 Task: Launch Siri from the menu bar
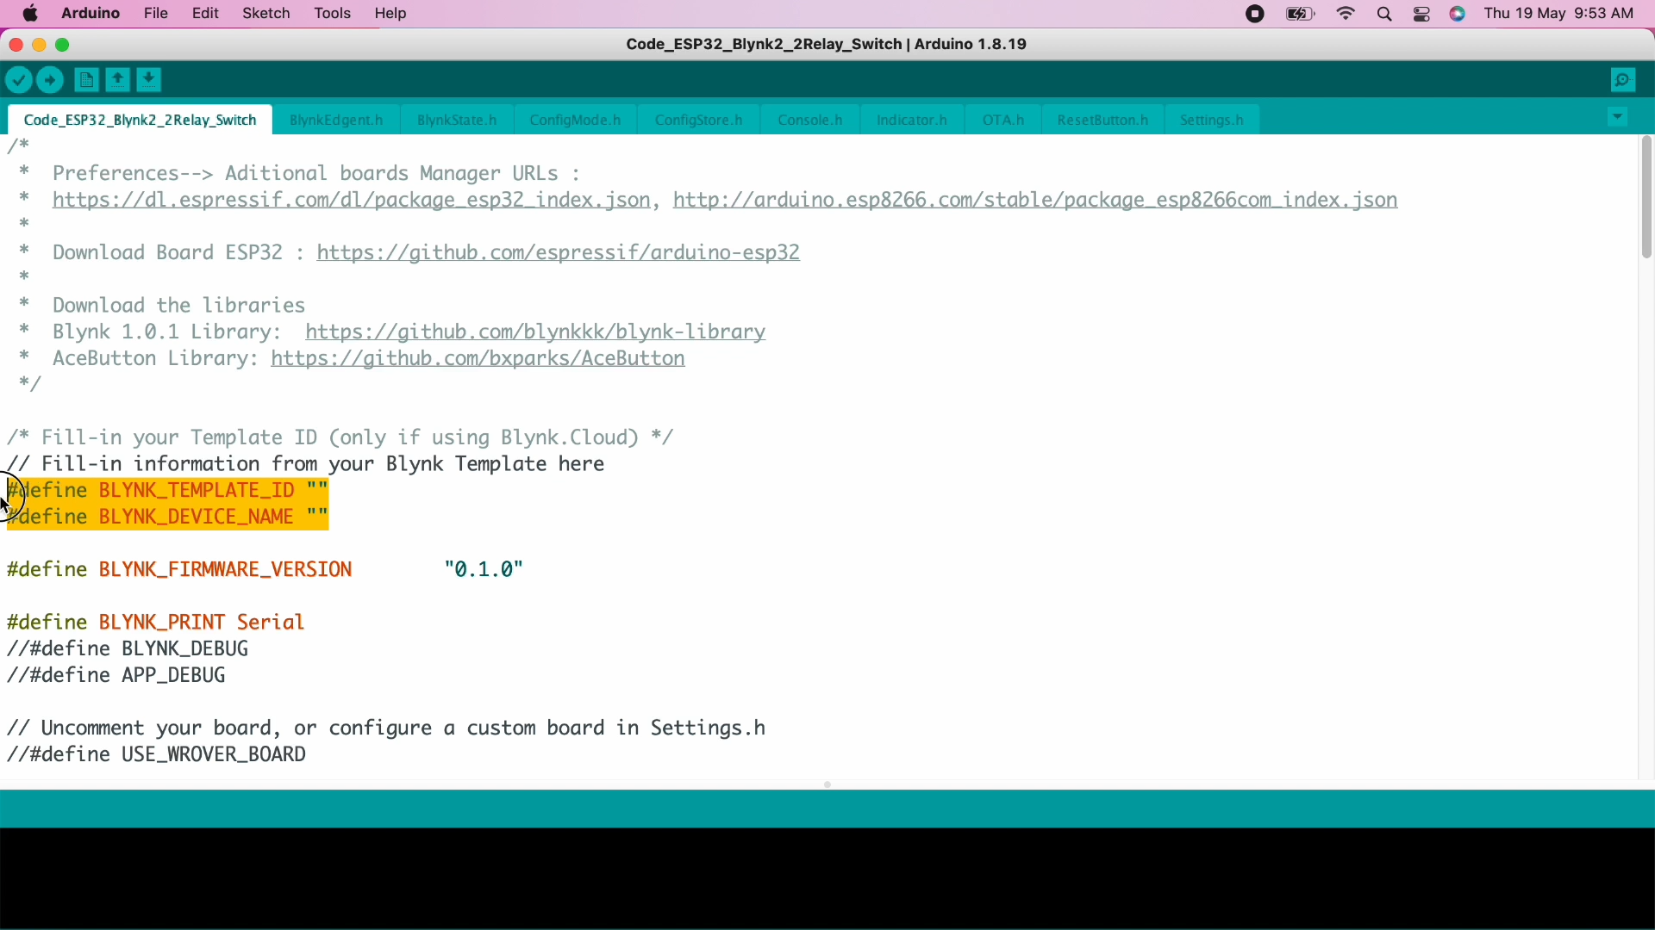click(x=1459, y=15)
